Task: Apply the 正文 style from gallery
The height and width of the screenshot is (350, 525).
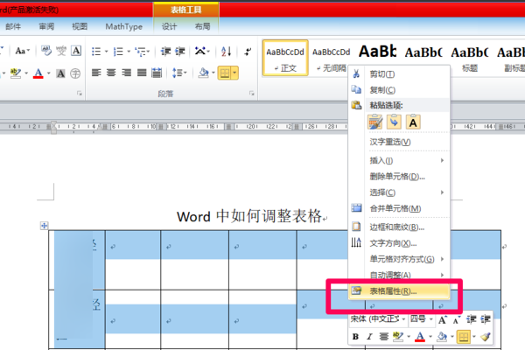Action: (x=285, y=59)
